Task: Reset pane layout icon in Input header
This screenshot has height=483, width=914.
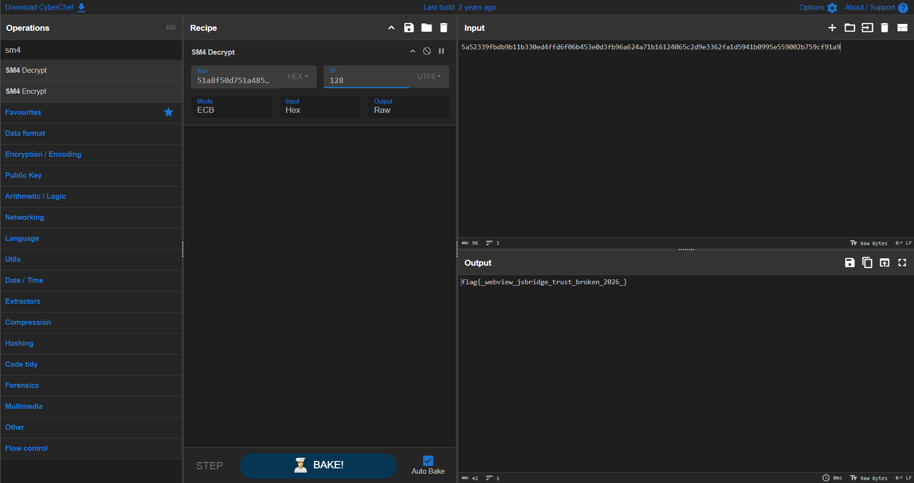Action: (x=902, y=28)
